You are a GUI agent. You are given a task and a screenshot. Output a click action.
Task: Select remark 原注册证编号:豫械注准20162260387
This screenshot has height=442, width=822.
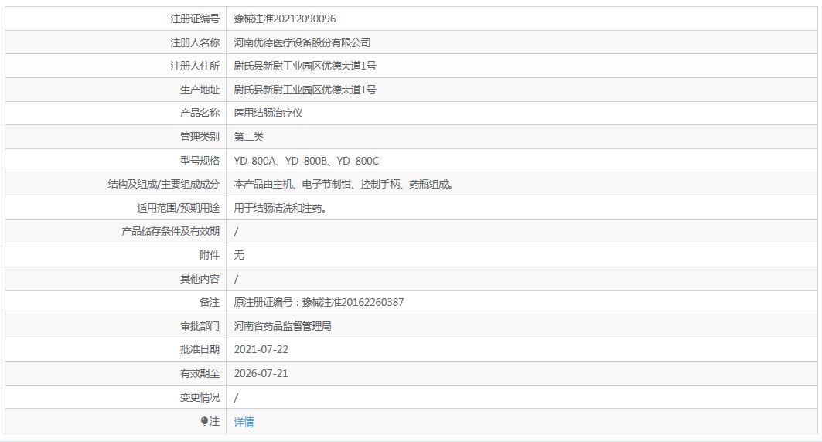[x=319, y=302]
